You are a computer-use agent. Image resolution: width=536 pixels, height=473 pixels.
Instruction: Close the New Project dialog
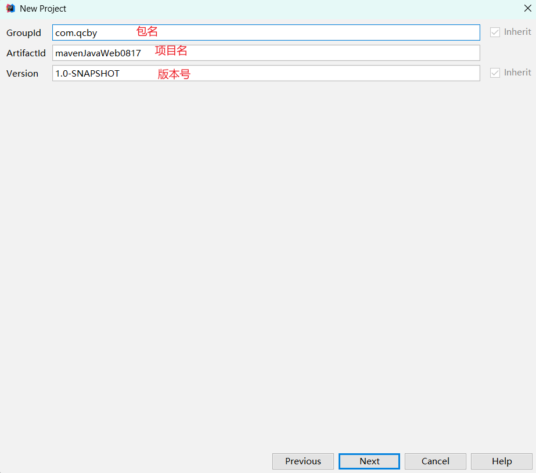(527, 8)
